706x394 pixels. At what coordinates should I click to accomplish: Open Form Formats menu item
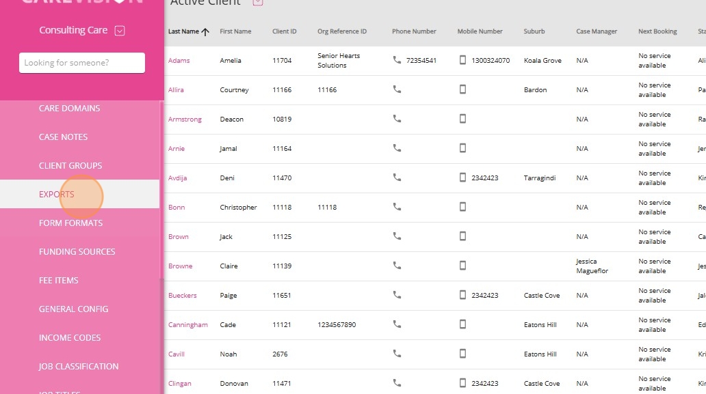pyautogui.click(x=70, y=223)
